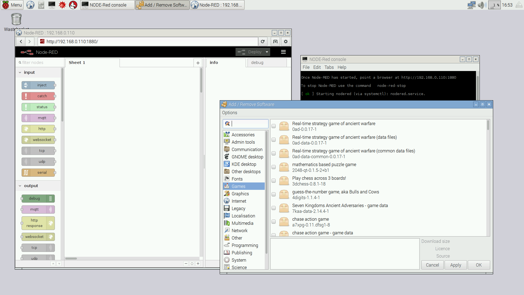Add a new sheet with plus button
Viewport: 524px width, 295px height.
tap(198, 63)
